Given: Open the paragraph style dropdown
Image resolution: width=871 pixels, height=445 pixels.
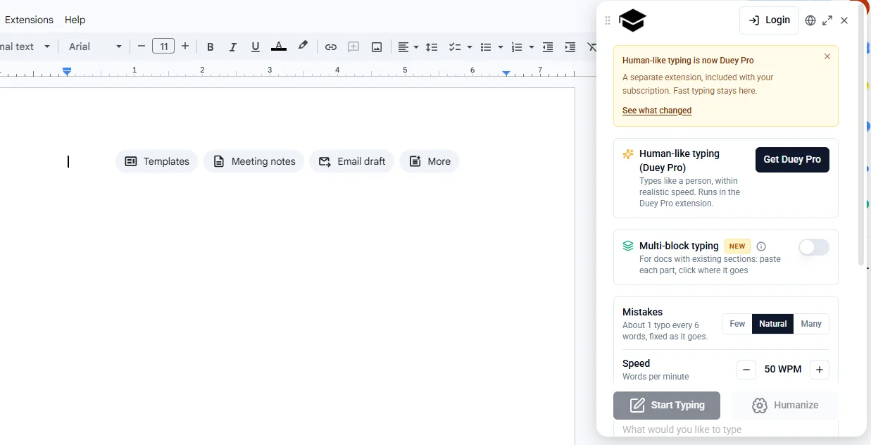Looking at the screenshot, I should pos(26,46).
